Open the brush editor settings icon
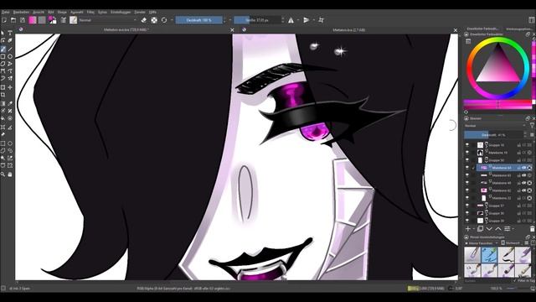This screenshot has height=302, width=536. pos(64,20)
